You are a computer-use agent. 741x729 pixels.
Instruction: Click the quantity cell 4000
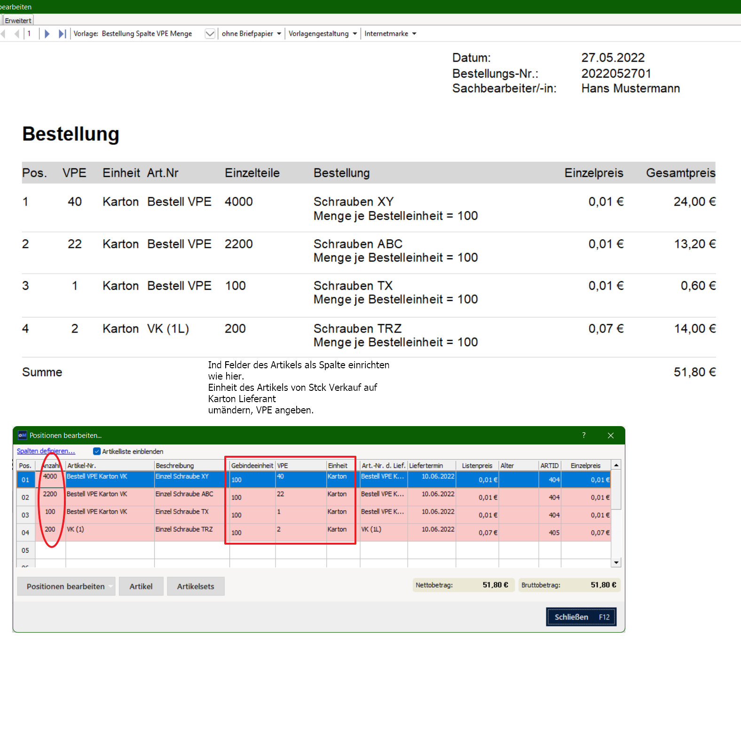coord(50,480)
